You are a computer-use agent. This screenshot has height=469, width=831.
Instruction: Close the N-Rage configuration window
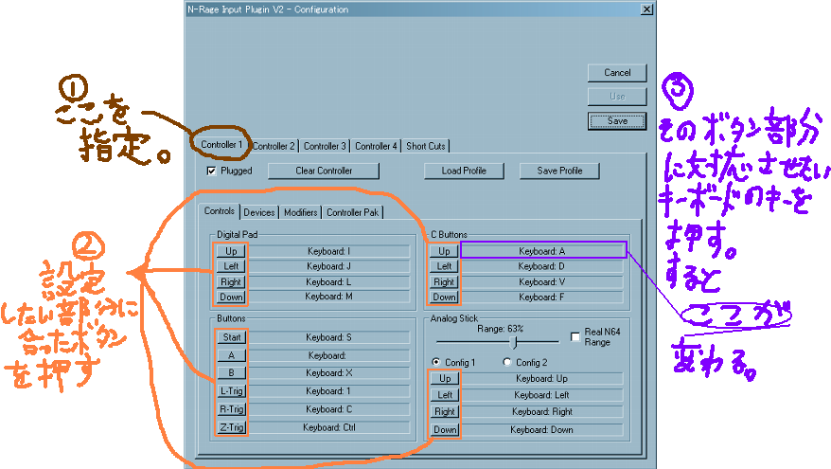[646, 9]
